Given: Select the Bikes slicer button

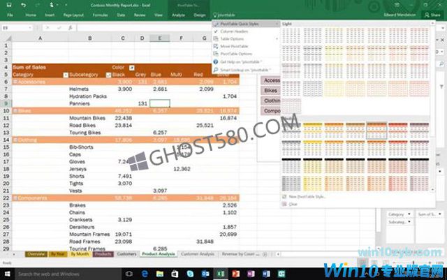Looking at the screenshot, I should click(x=271, y=91).
